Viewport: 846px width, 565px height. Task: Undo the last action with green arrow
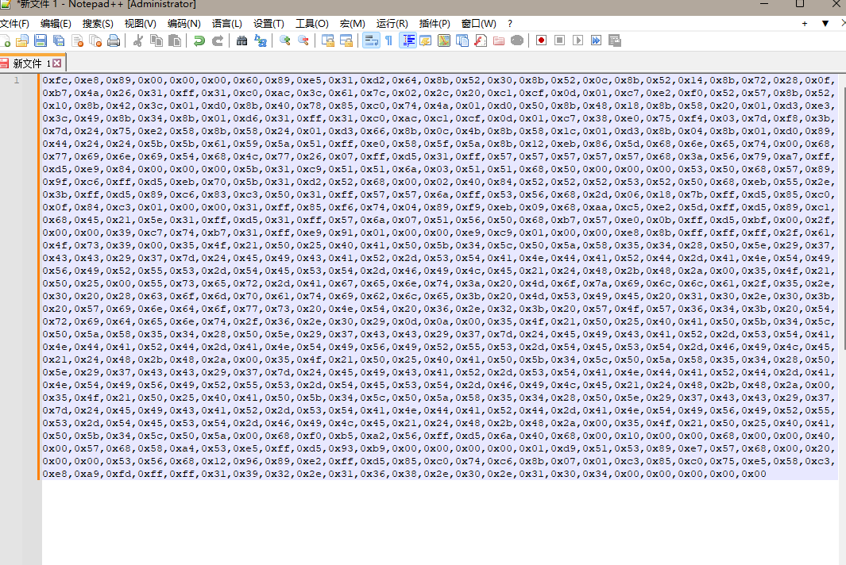(x=199, y=40)
